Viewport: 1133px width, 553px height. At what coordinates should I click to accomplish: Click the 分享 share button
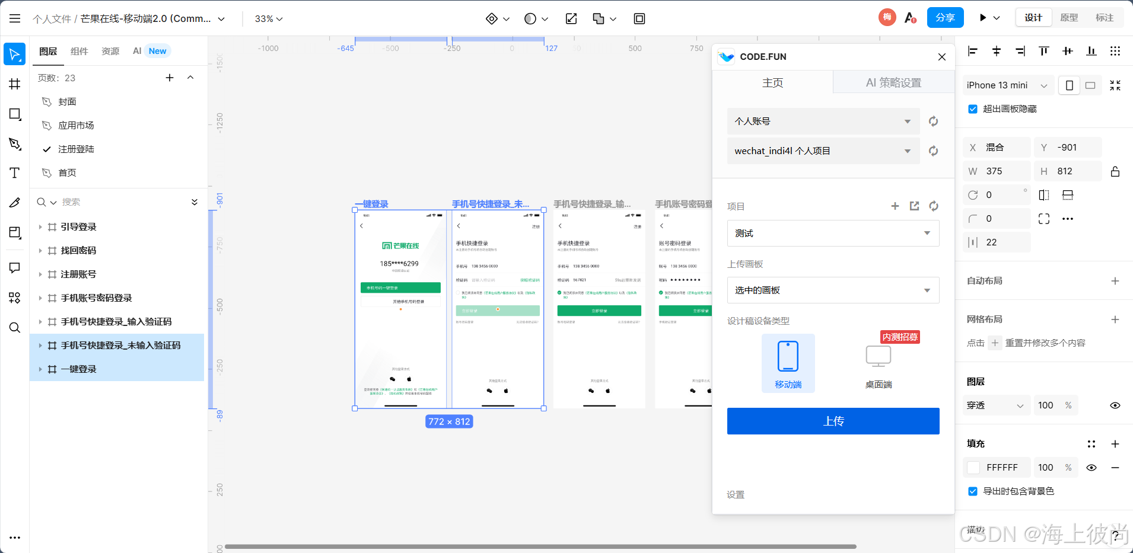tap(946, 17)
